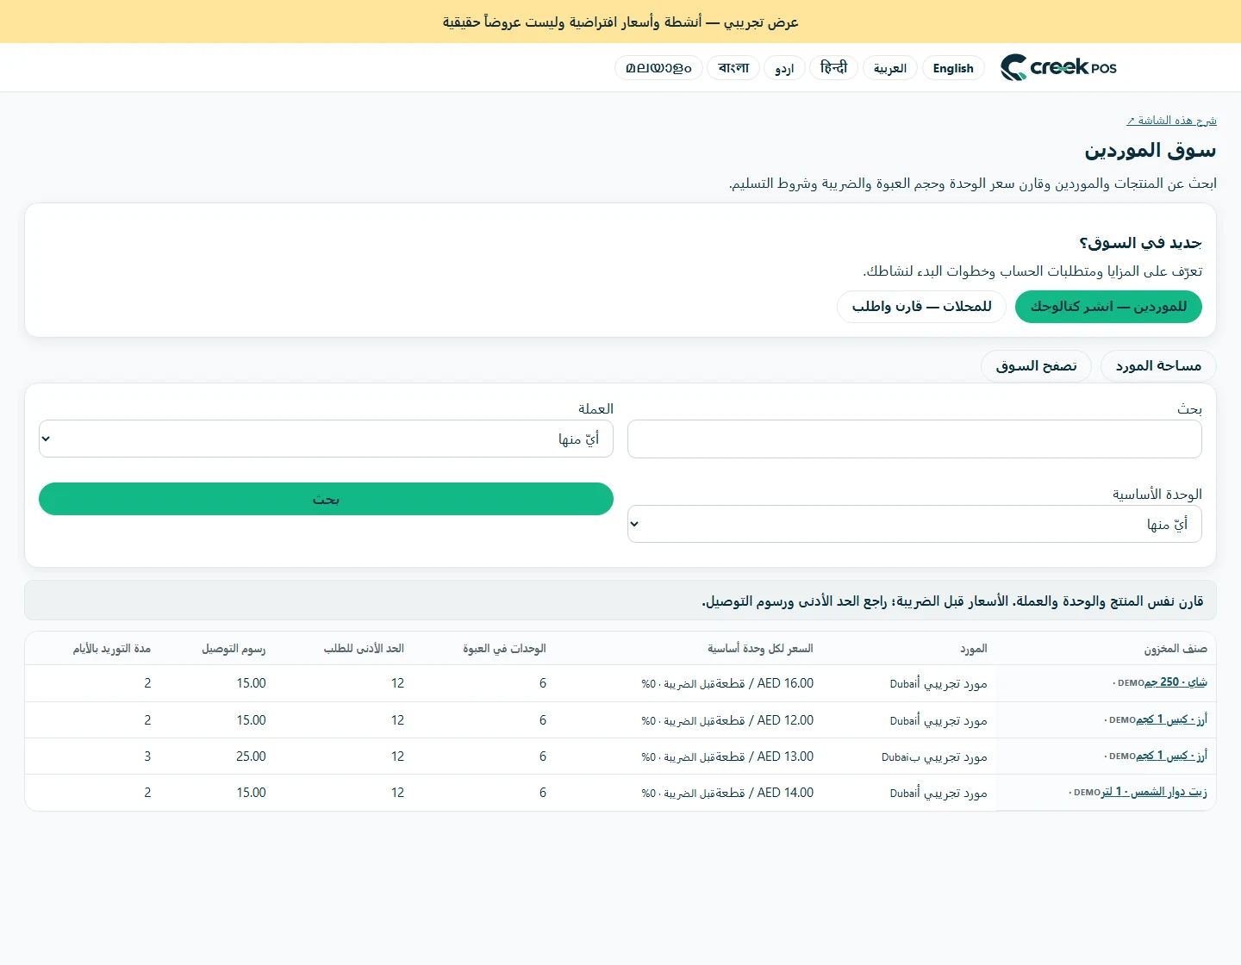Click the المورد column header
The width and height of the screenshot is (1241, 965).
(x=974, y=648)
